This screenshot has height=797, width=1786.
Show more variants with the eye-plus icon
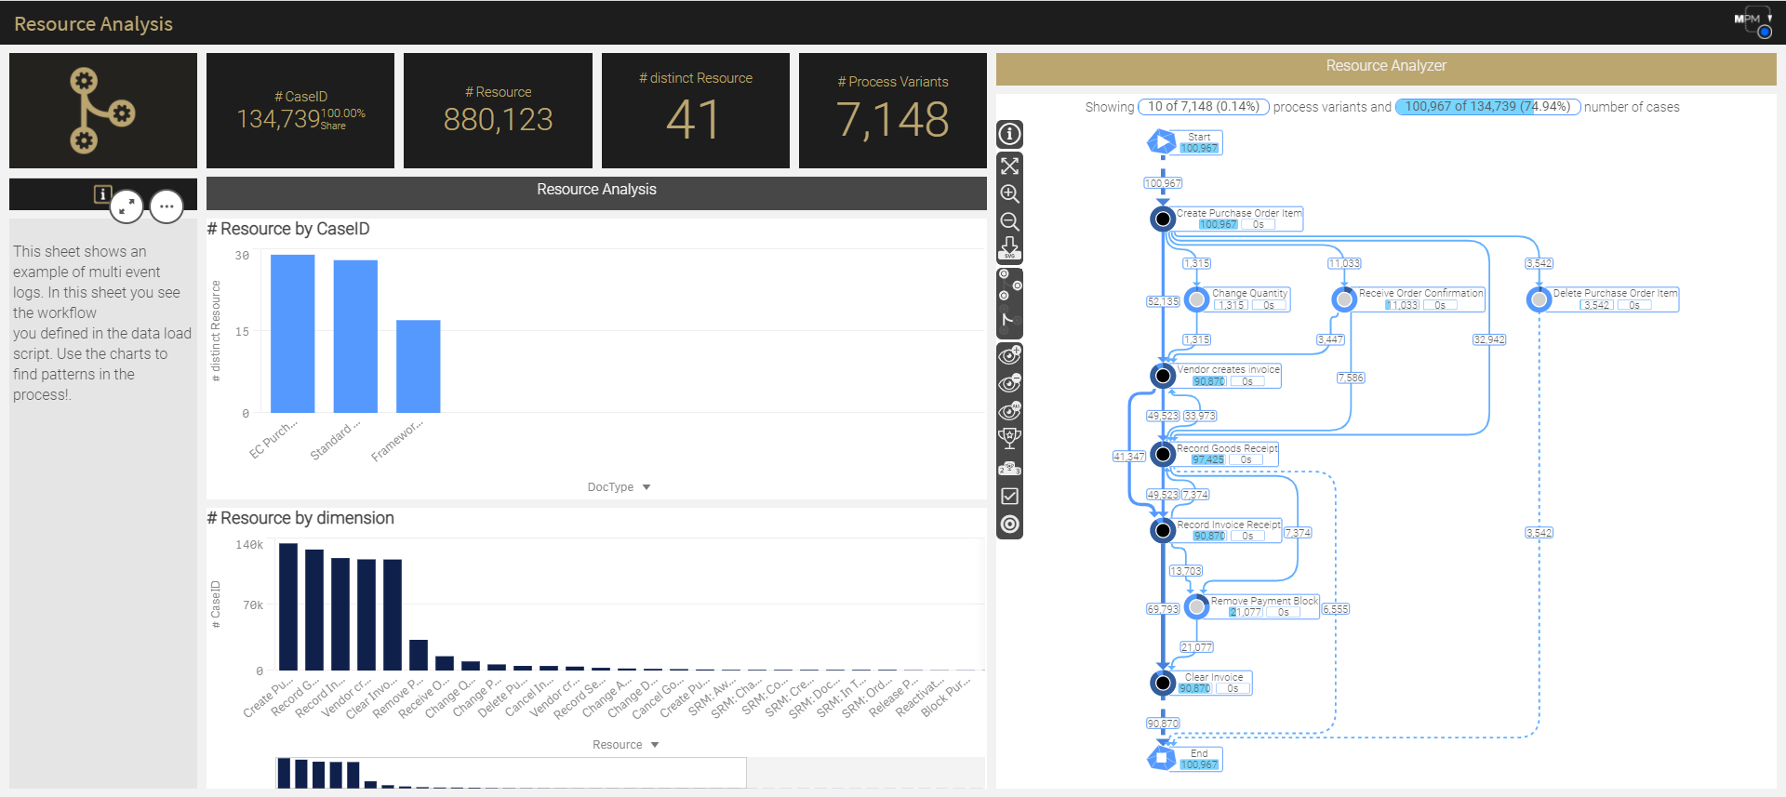(x=1009, y=355)
